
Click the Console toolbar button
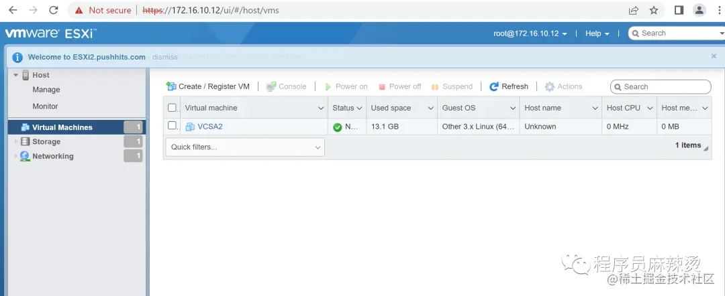coord(286,86)
